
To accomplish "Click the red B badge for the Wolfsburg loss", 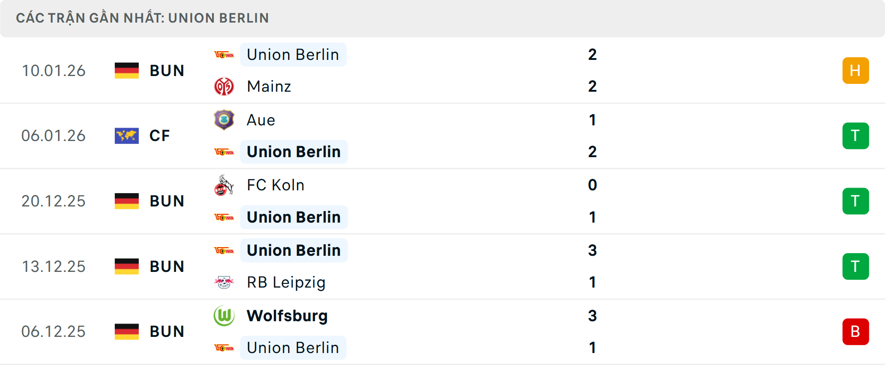I will (855, 331).
